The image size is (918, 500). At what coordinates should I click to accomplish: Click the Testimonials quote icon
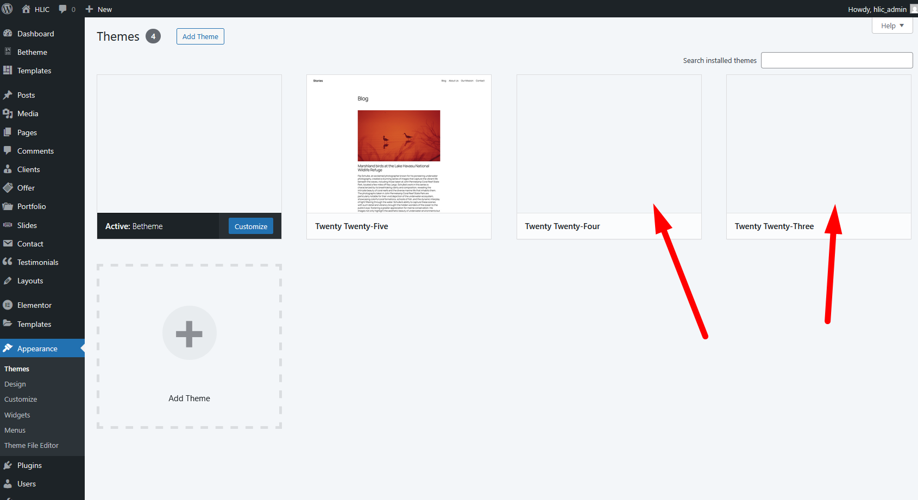(8, 262)
